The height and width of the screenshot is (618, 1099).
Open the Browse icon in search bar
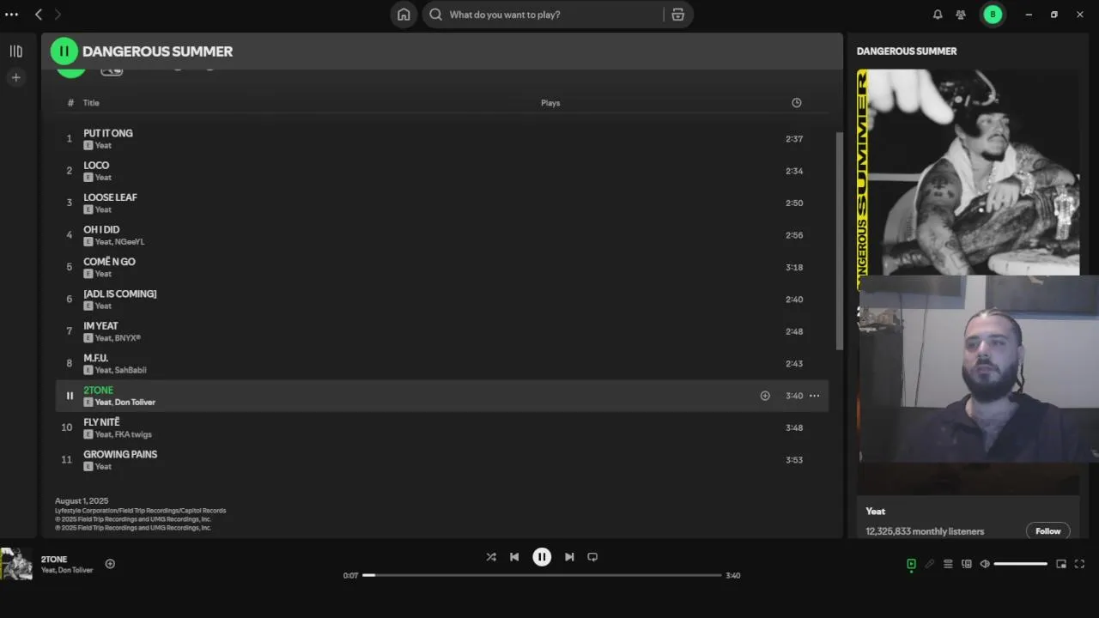click(x=678, y=15)
